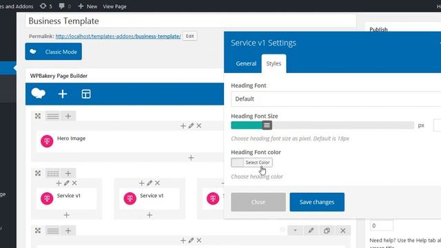Add element above Hero Image column
Screen dimensions: 441x248
pyautogui.click(x=183, y=125)
